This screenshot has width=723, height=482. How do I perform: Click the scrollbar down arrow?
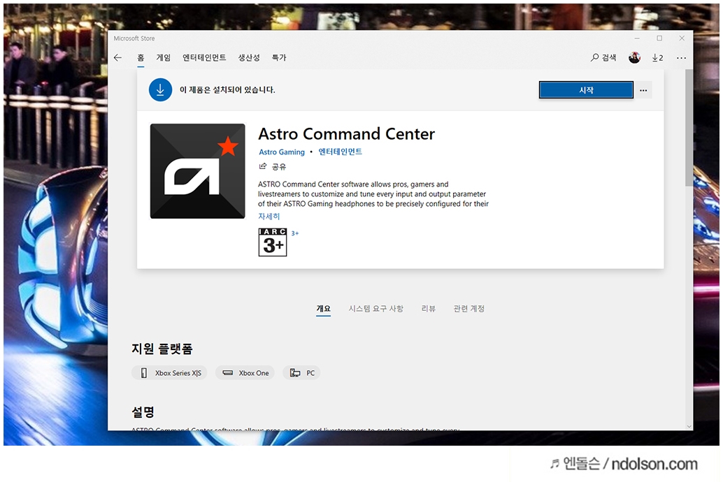pos(689,426)
